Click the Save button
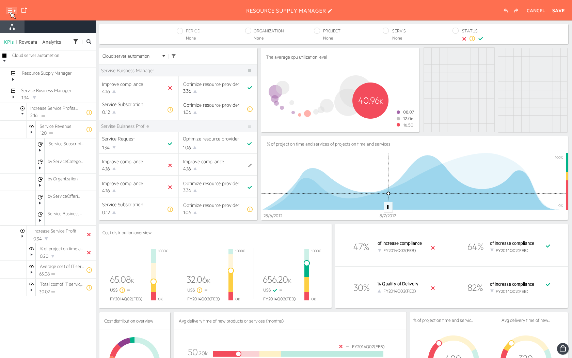The height and width of the screenshot is (358, 572). click(x=558, y=11)
